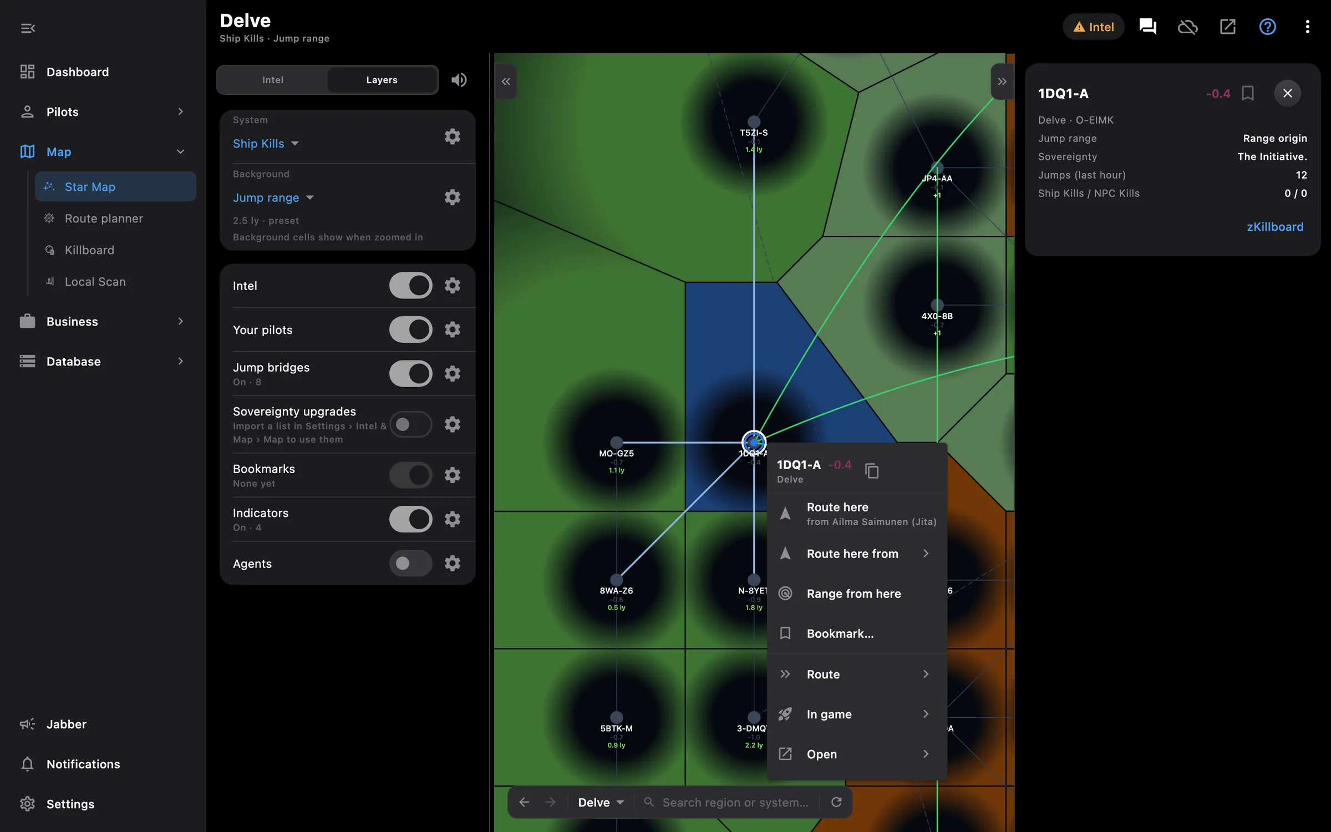This screenshot has width=1331, height=832.
Task: Switch to the Layers tab
Action: 382,80
